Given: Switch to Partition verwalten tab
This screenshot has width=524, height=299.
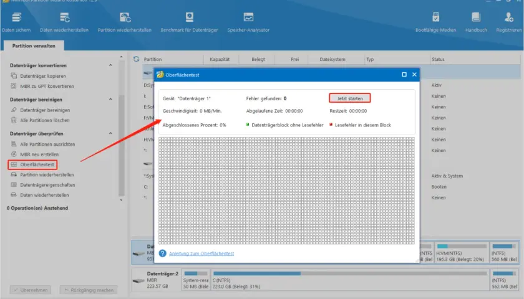Looking at the screenshot, I should pyautogui.click(x=34, y=45).
